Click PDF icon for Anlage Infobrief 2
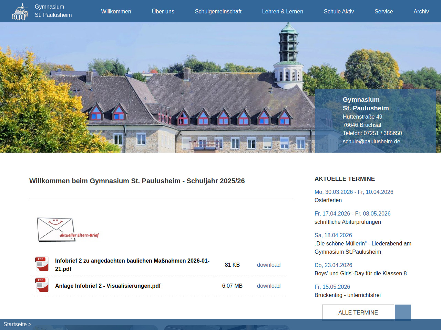This screenshot has height=330, width=441. [42, 285]
